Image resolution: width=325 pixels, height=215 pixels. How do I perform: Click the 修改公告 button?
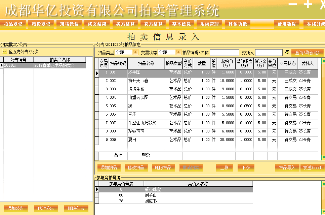click(46, 208)
